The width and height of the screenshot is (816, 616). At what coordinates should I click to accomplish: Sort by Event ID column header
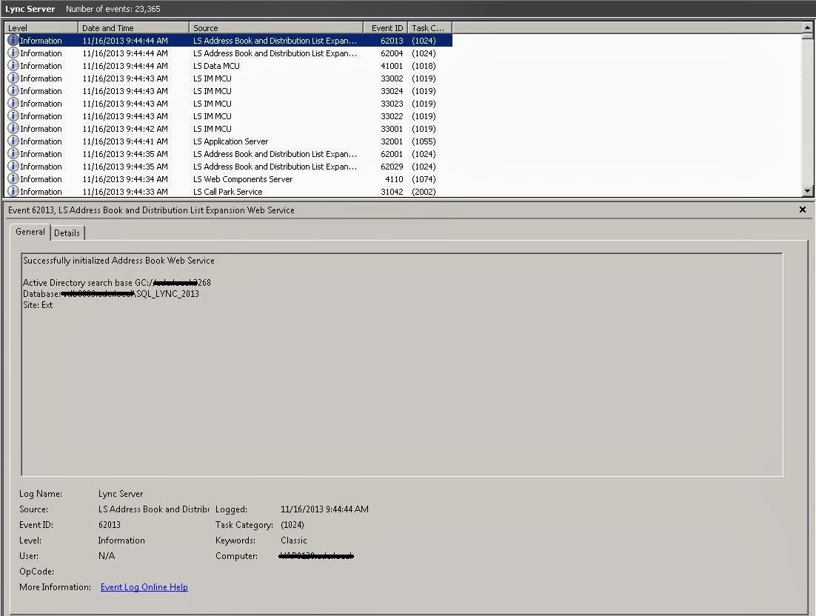[386, 27]
